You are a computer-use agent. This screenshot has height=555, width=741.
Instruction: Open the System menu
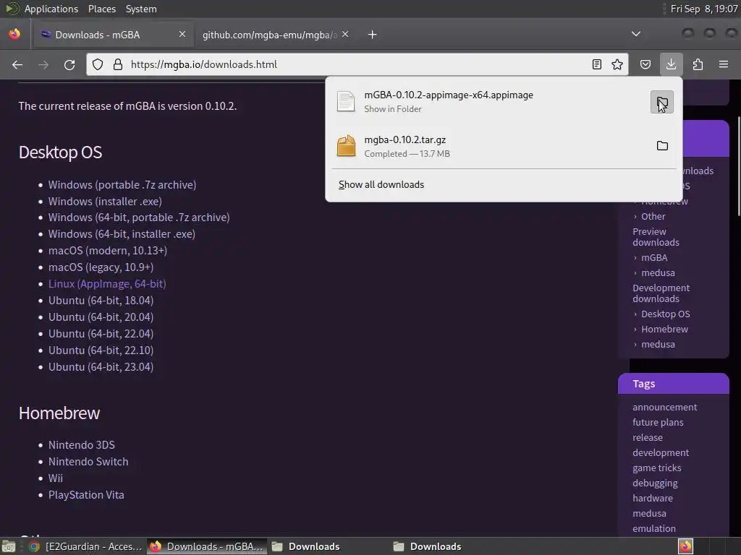click(141, 9)
